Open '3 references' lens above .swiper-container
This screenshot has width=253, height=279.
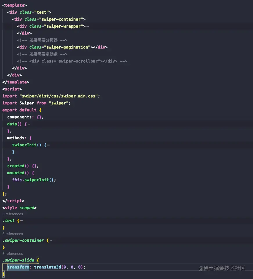click(12, 234)
